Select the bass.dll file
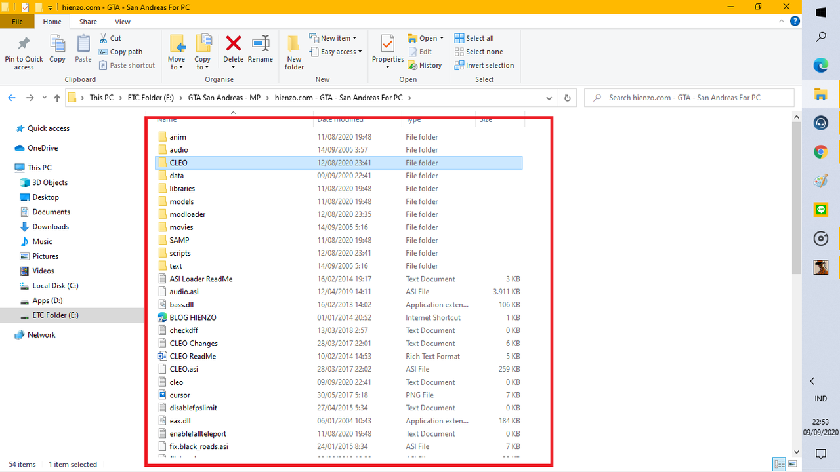This screenshot has height=472, width=840. [x=339, y=305]
